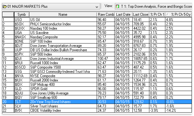
Task: Select the UGA symbol cell
Action: pyautogui.click(x=22, y=33)
